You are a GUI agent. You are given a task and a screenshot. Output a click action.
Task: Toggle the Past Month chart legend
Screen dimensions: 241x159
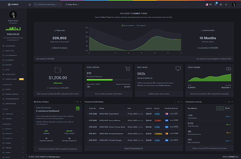(141, 26)
